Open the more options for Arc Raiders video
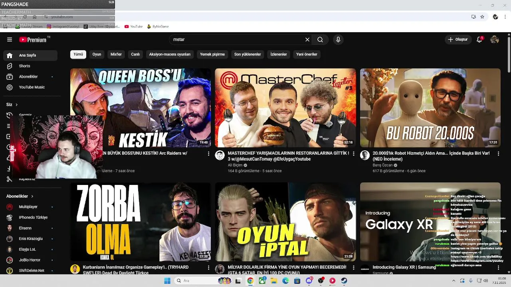Image resolution: width=511 pixels, height=287 pixels. 208,153
